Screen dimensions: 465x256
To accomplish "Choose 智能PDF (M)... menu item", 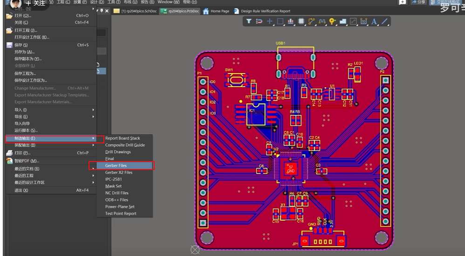I will [51, 161].
